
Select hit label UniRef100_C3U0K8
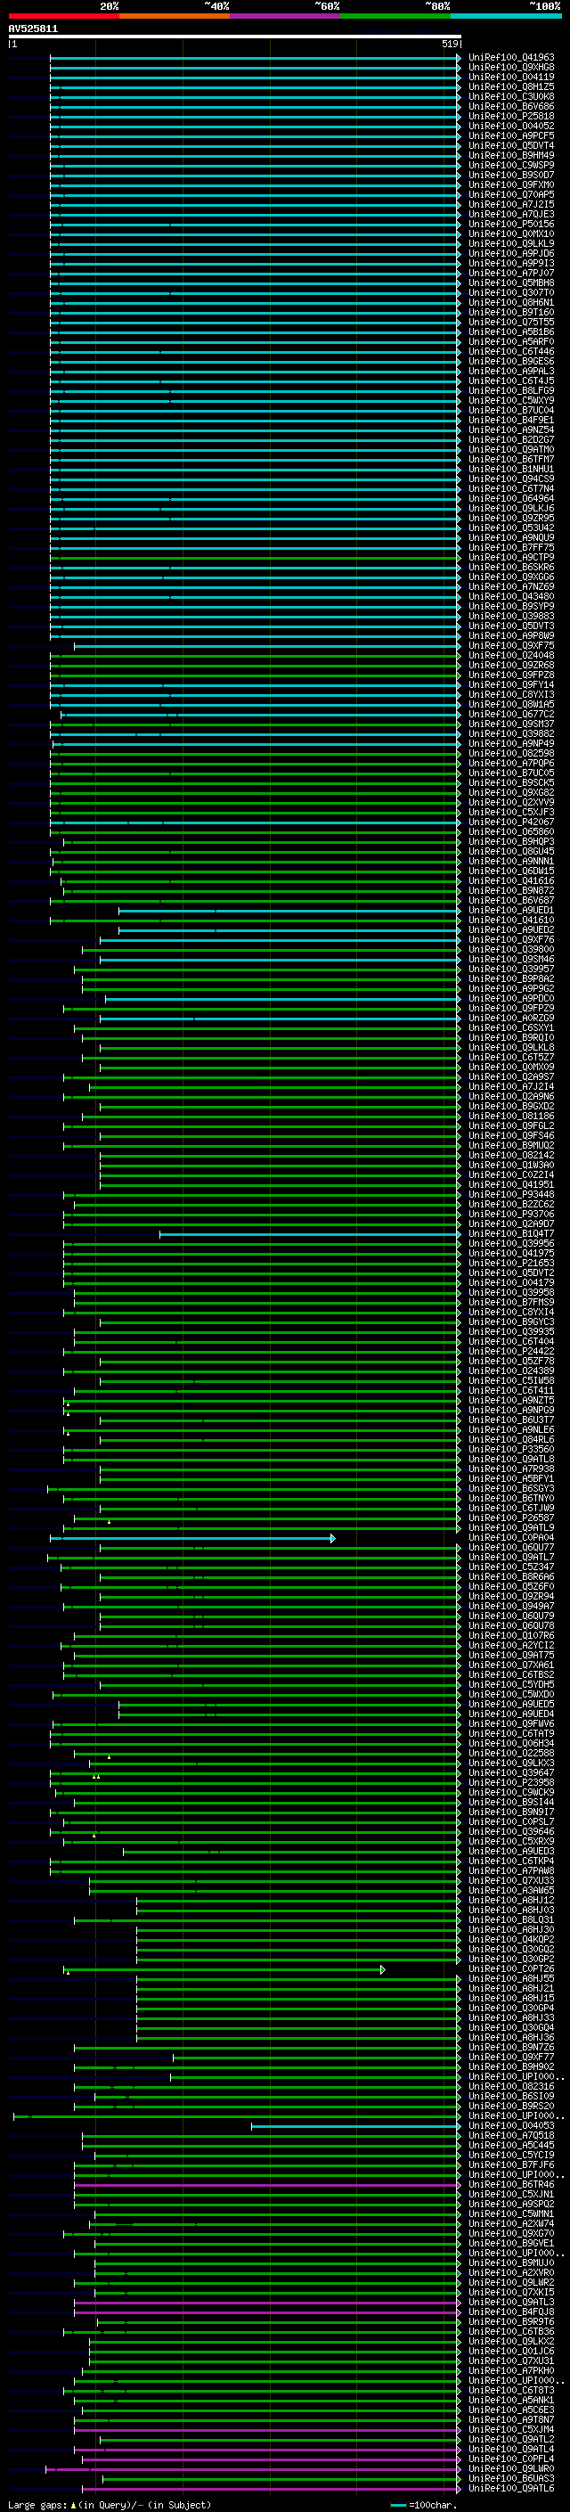[510, 96]
